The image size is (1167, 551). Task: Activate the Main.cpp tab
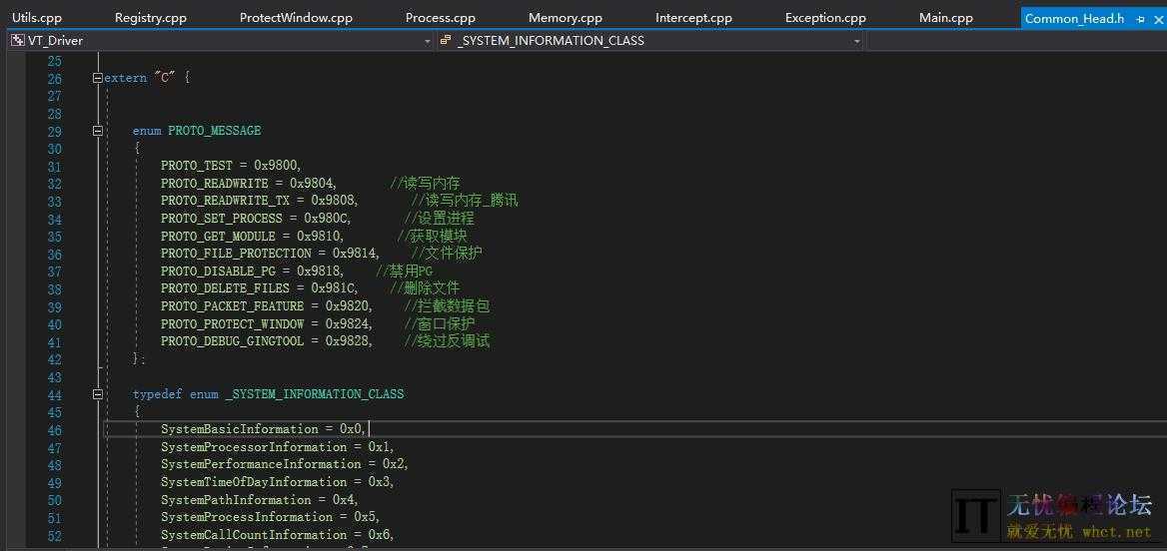click(945, 18)
